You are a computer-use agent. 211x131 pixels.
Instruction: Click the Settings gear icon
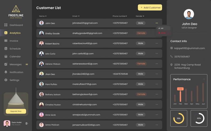[6, 80]
